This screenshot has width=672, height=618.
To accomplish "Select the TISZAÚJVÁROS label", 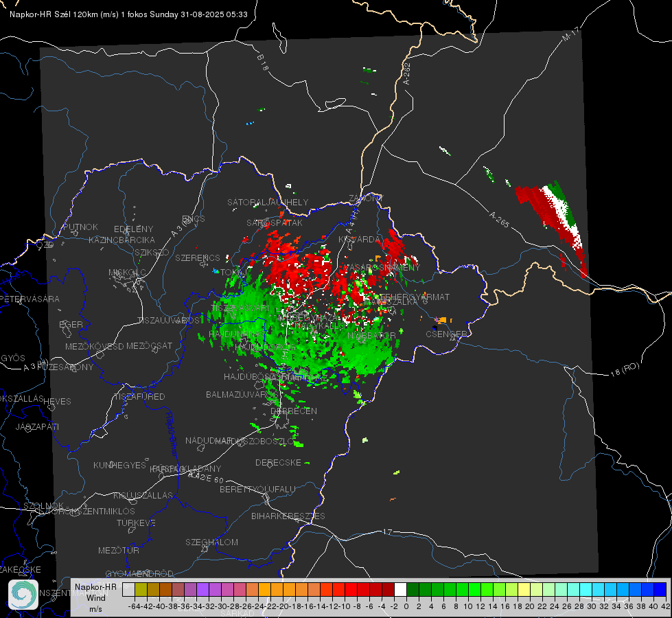I will 168,321.
